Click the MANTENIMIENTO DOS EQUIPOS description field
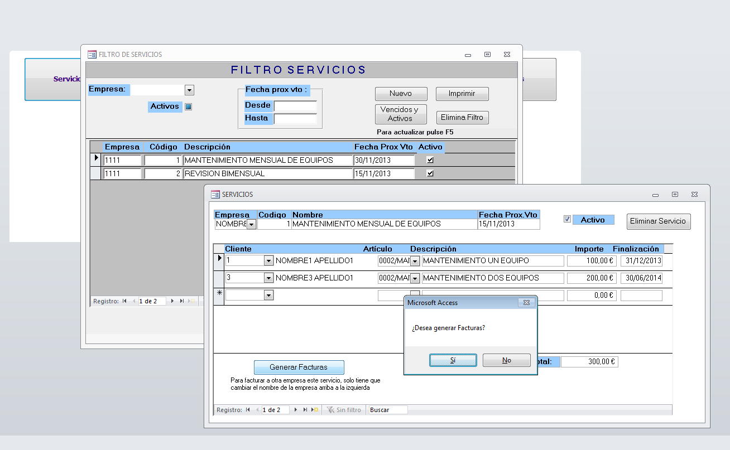 (x=493, y=278)
